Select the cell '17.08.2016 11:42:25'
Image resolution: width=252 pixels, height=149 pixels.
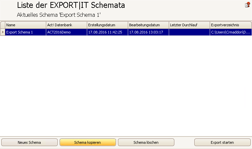(107, 32)
